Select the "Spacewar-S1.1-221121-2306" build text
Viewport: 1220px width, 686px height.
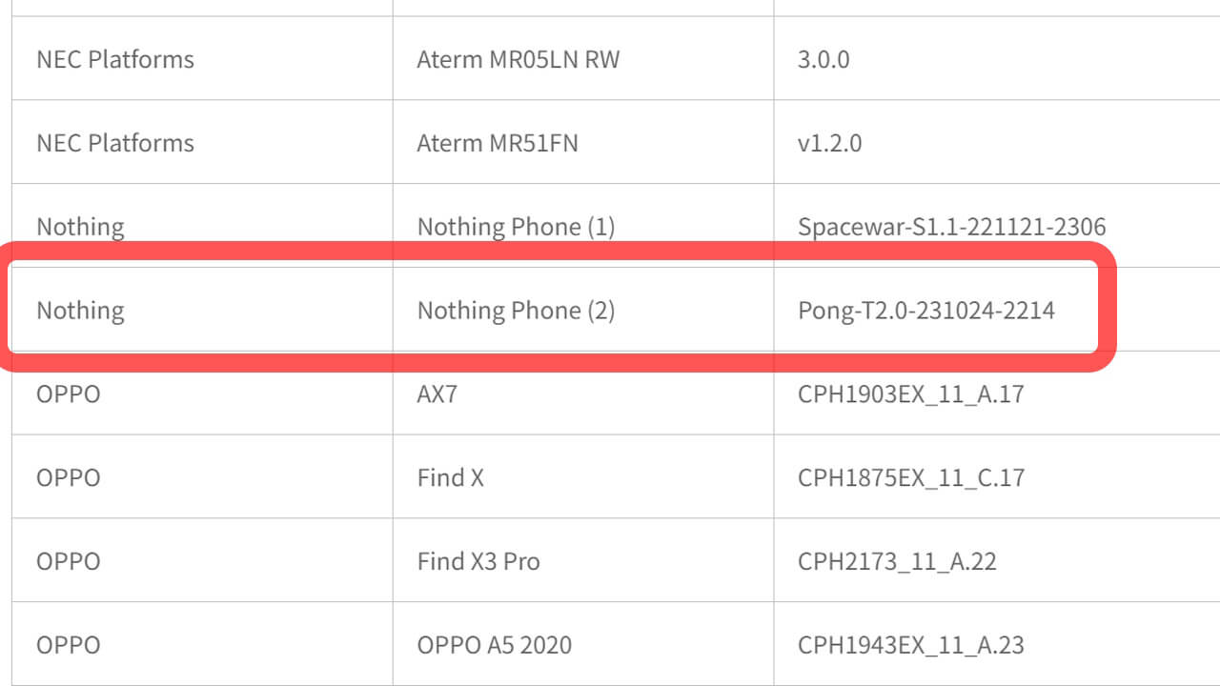pyautogui.click(x=951, y=227)
